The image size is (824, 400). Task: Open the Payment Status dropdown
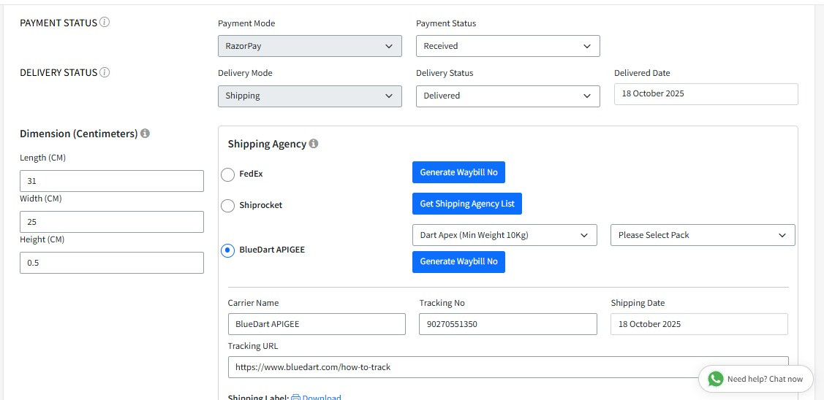click(507, 46)
